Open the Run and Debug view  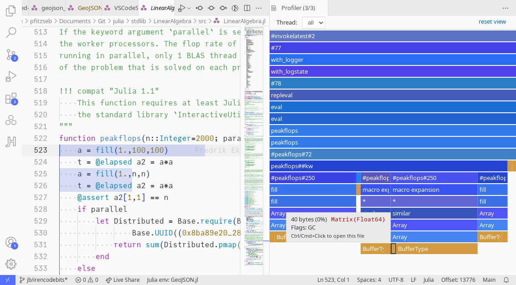coord(11,76)
